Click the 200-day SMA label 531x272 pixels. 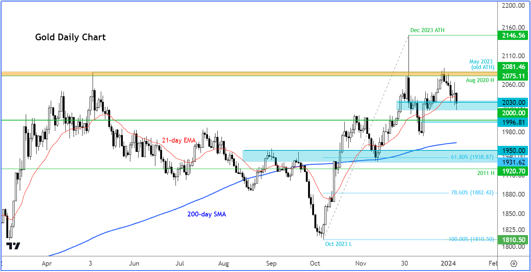tap(206, 215)
